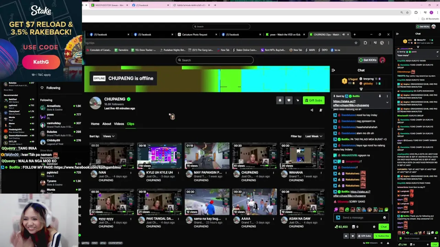Open All Bookmarks folder in outer browser

[x=431, y=19]
